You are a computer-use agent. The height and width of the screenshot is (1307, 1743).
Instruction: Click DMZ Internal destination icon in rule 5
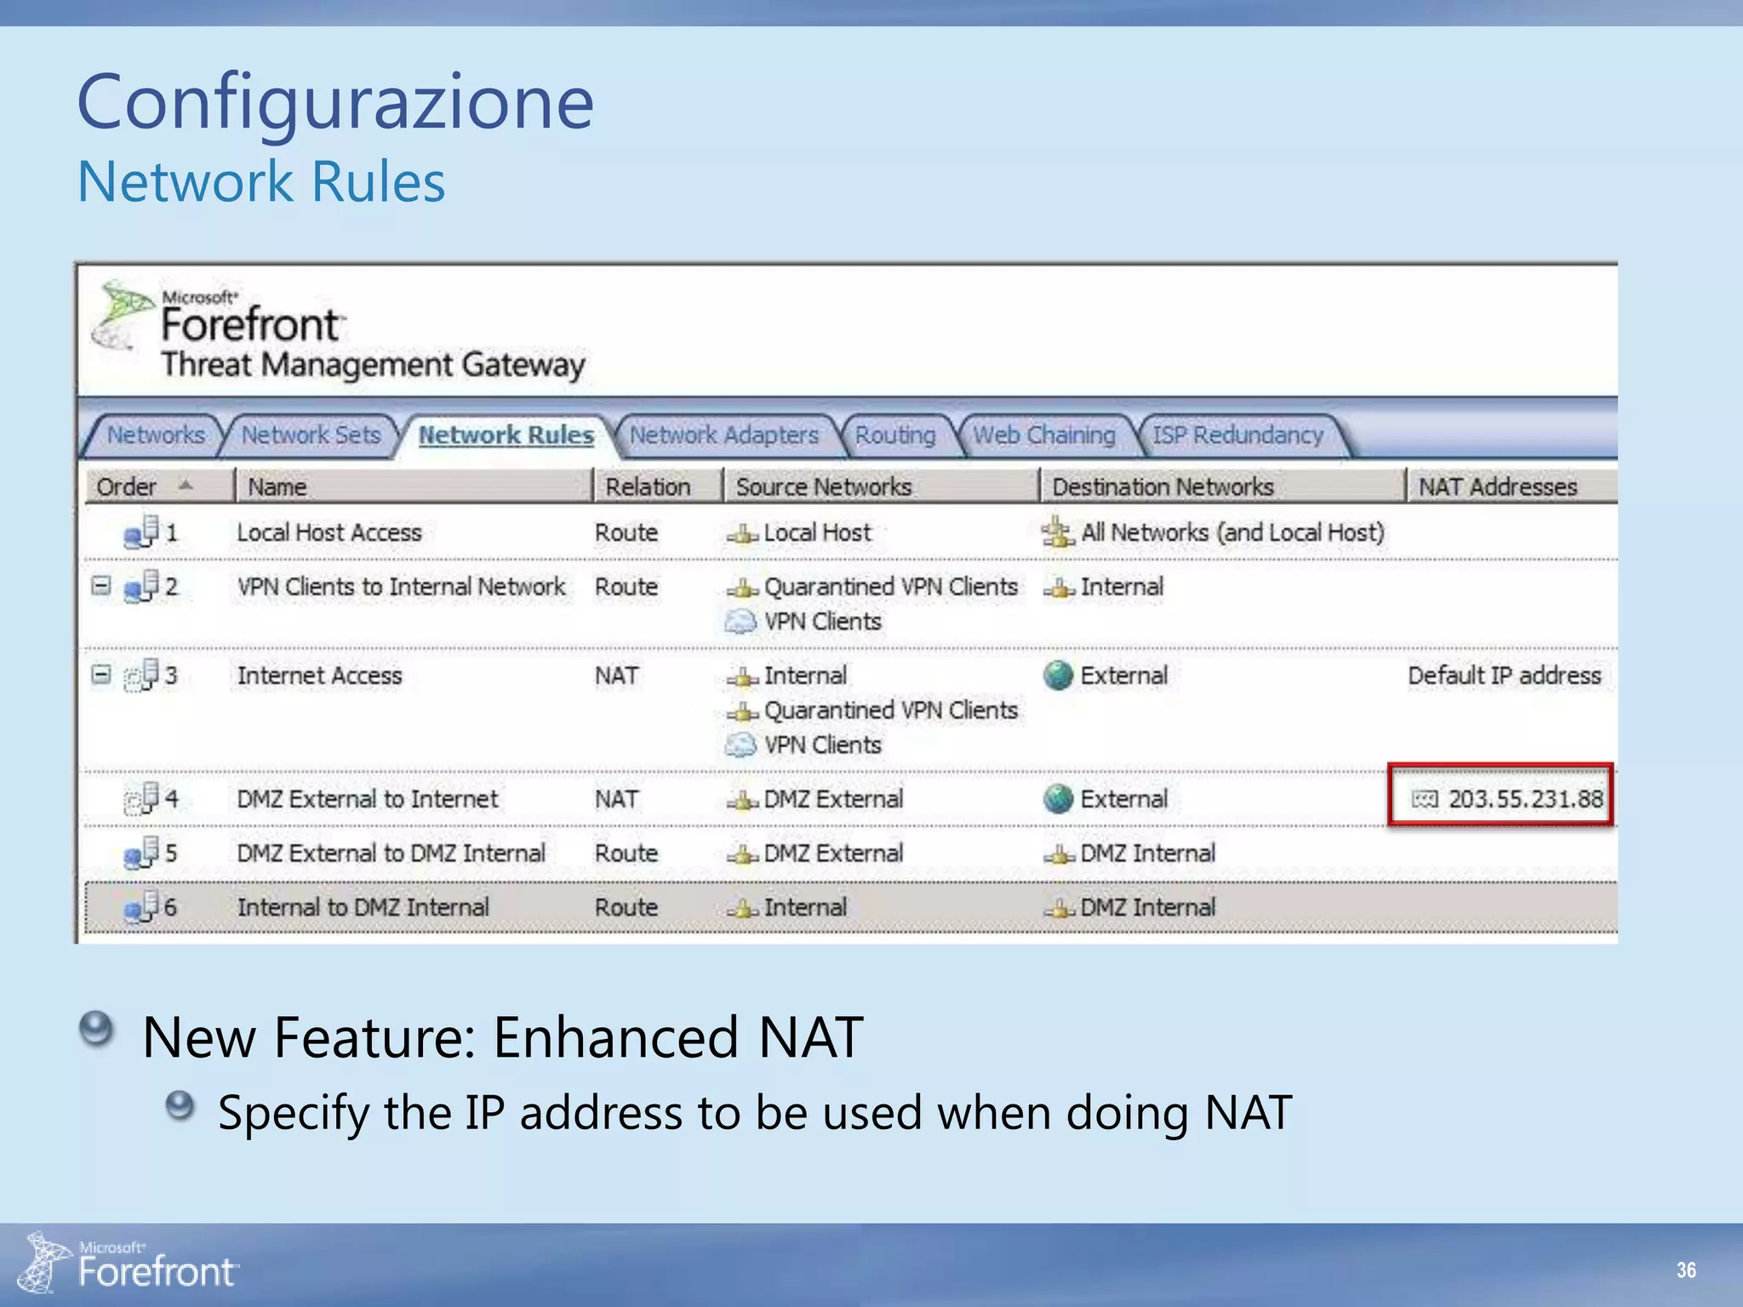(1060, 855)
